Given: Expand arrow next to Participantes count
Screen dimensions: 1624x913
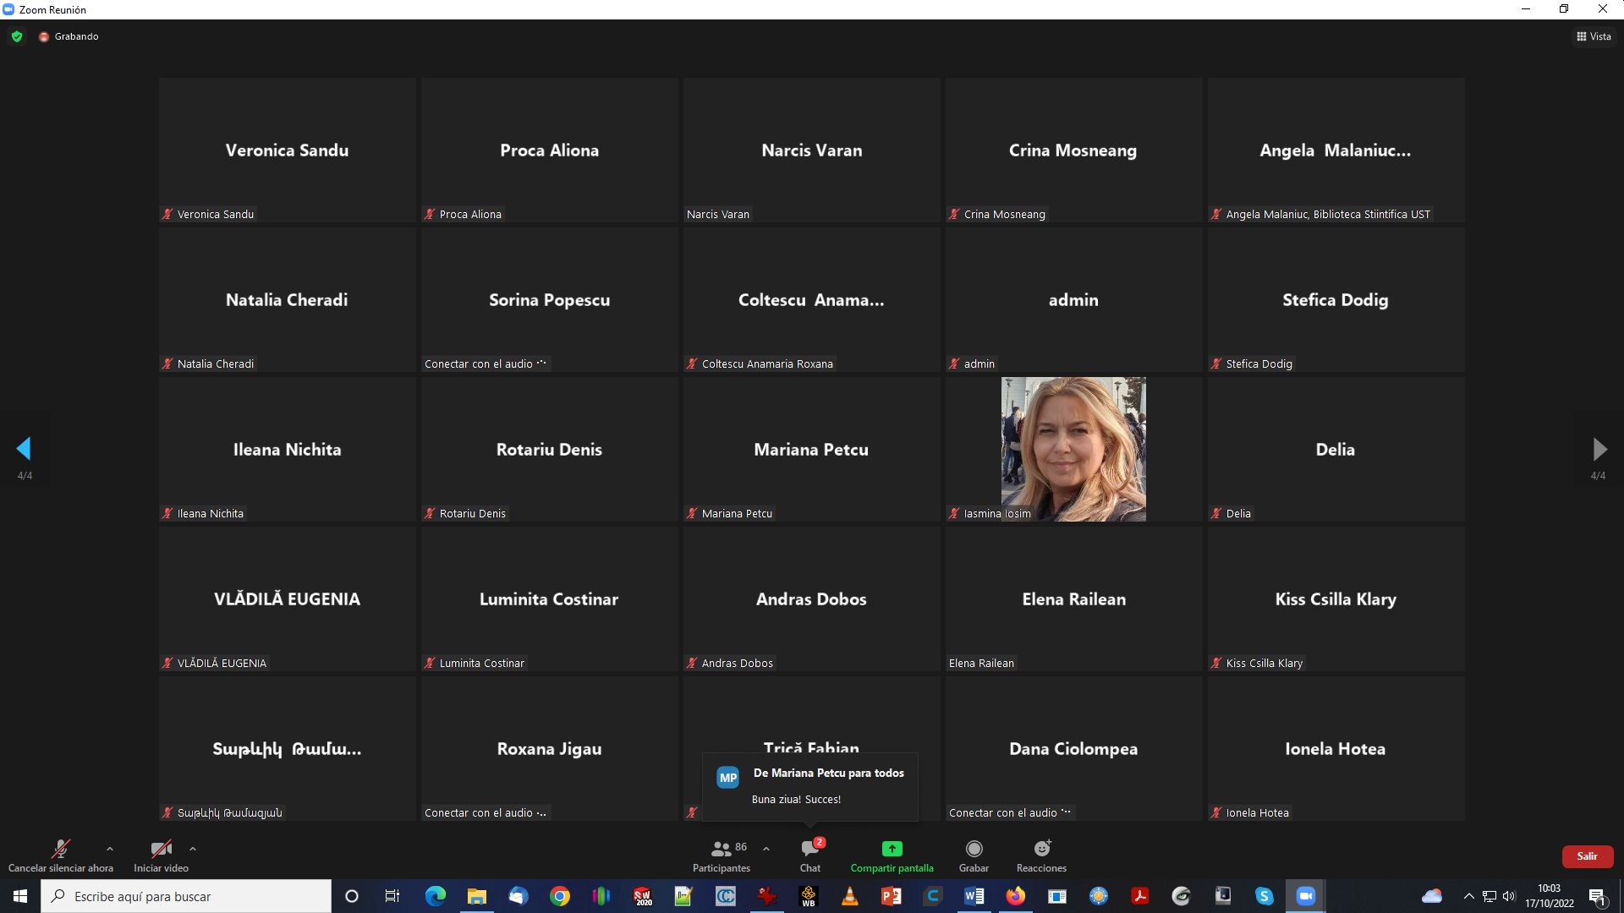Looking at the screenshot, I should point(766,849).
